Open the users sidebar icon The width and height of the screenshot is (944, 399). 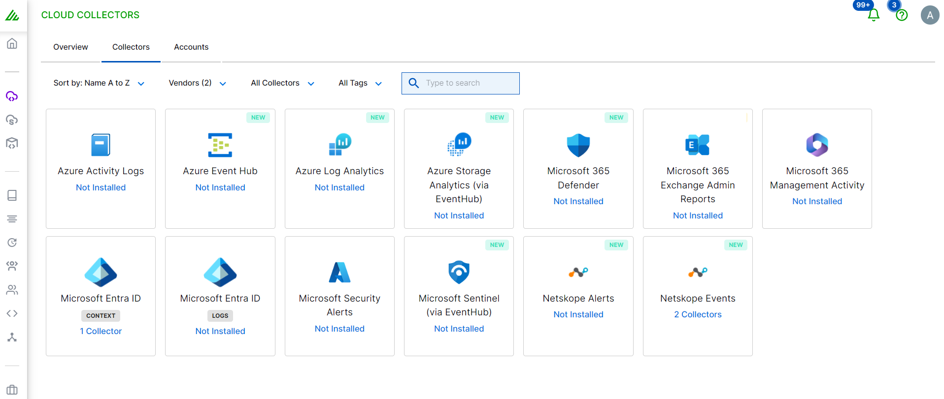(x=12, y=290)
